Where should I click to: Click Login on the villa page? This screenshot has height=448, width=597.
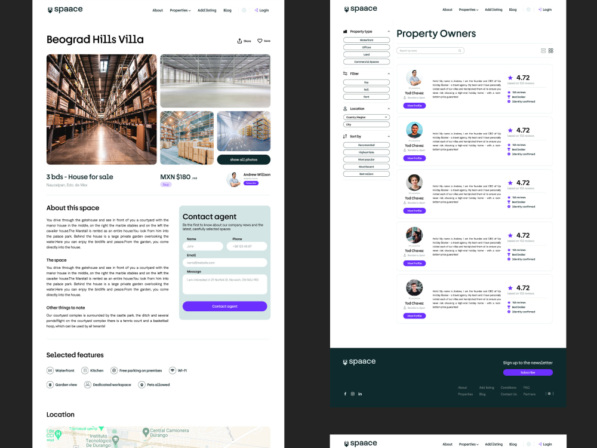(261, 10)
